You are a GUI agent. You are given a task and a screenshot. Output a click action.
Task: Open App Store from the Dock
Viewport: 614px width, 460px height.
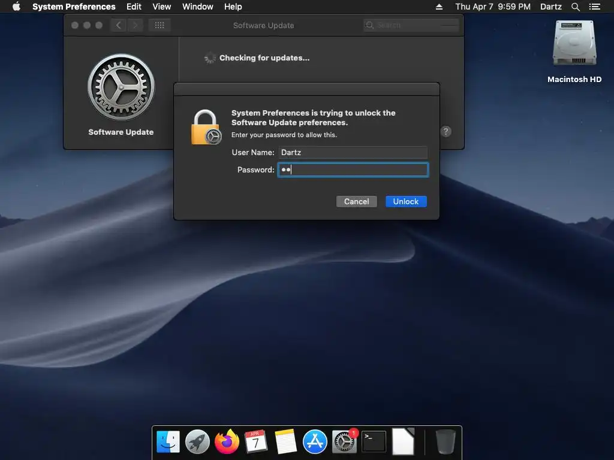[x=315, y=441]
